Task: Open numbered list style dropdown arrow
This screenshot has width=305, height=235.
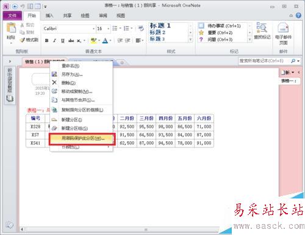Action: 132,28
